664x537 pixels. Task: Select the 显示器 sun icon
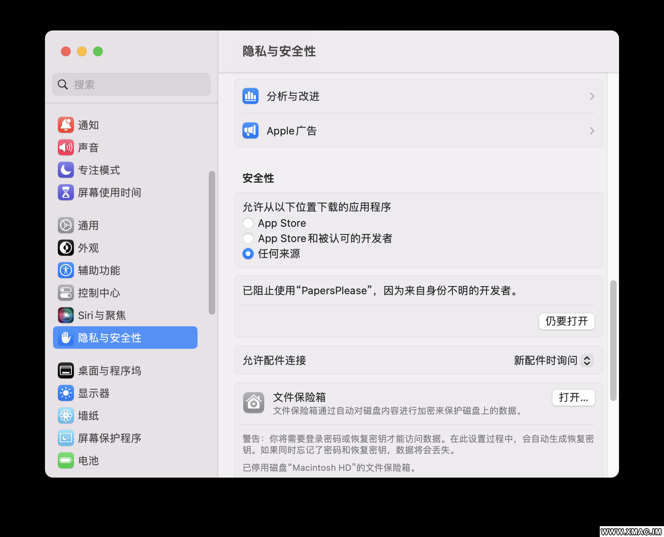pyautogui.click(x=66, y=393)
